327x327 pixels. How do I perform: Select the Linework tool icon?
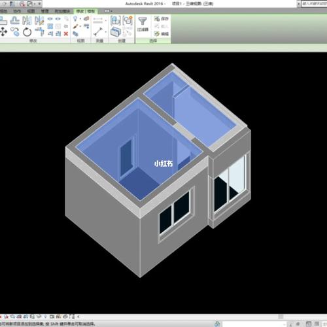pyautogui.click(x=86, y=26)
